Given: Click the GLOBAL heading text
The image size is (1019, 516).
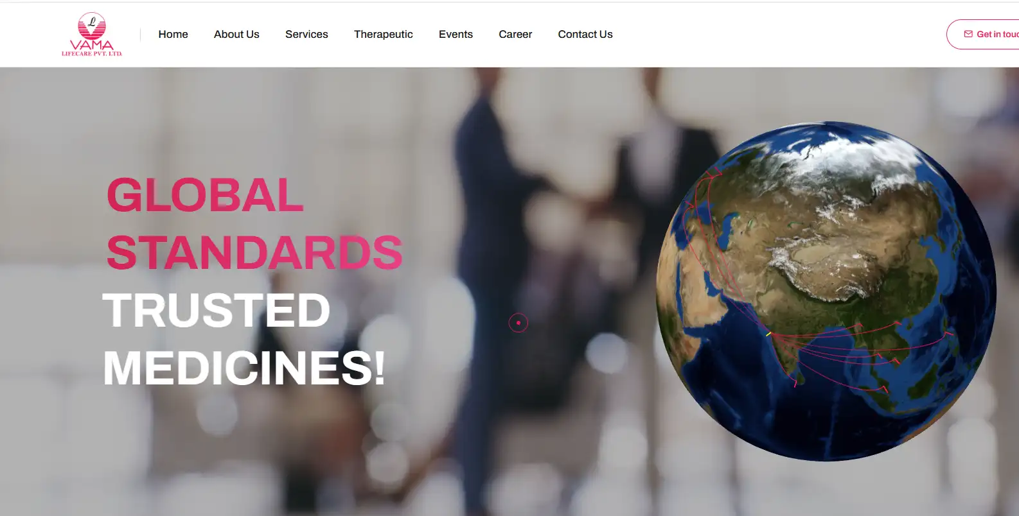Looking at the screenshot, I should (205, 195).
